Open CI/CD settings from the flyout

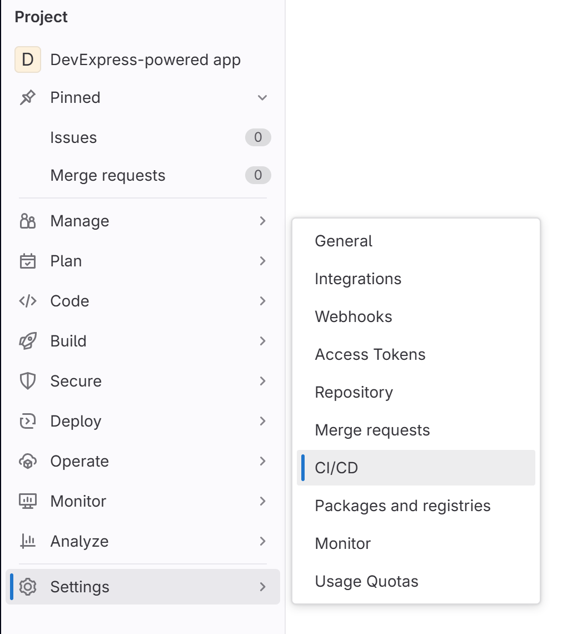point(336,468)
